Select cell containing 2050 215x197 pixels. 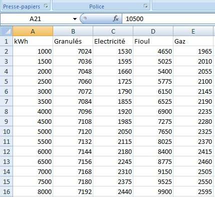tap(113, 131)
